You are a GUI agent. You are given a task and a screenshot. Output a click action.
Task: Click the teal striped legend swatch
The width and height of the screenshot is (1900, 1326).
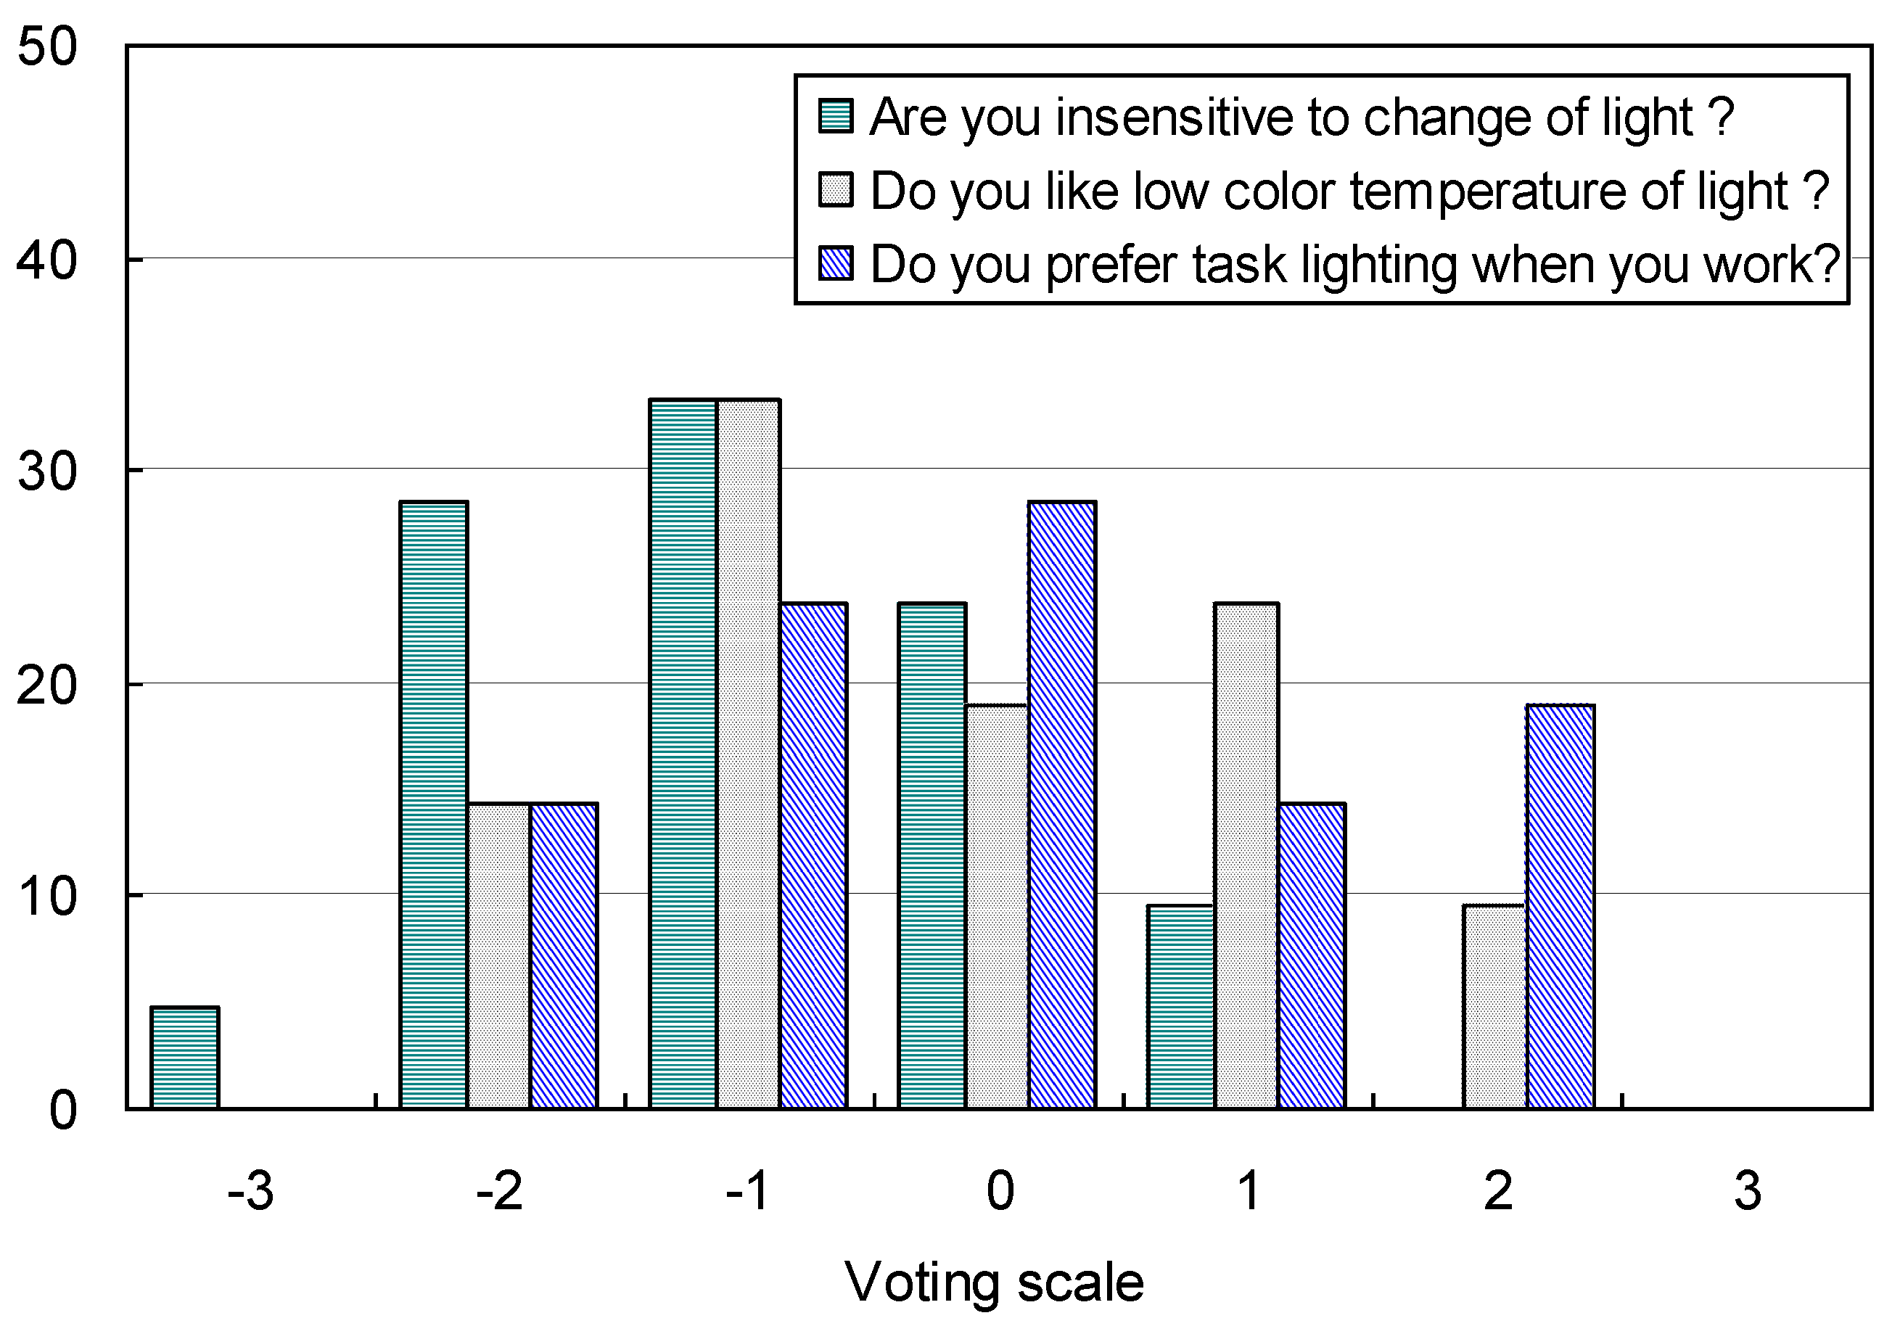[836, 117]
